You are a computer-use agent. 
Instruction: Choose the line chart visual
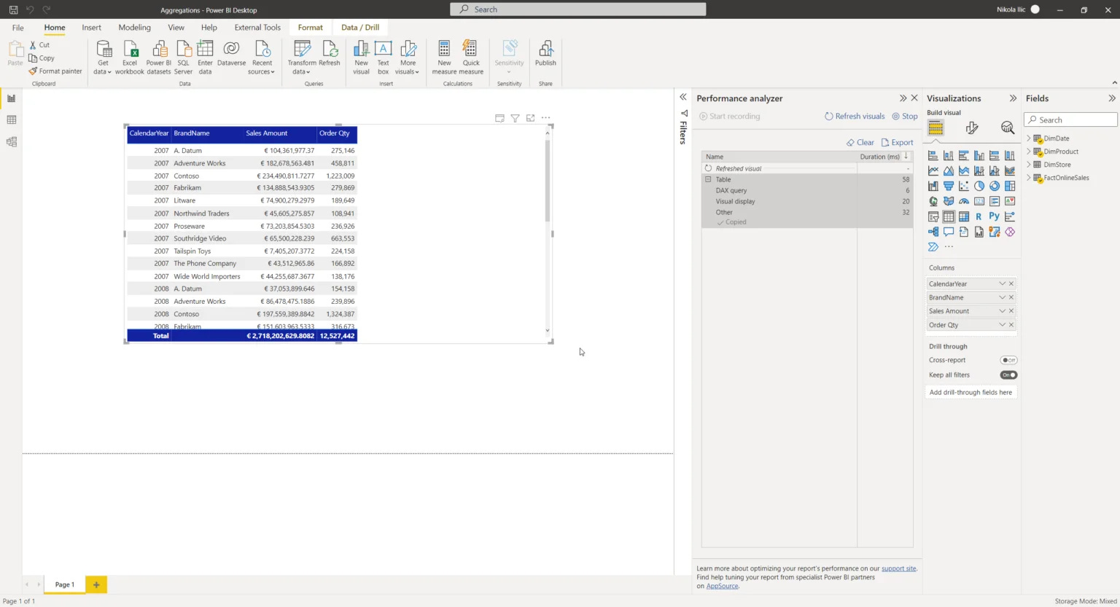(x=933, y=171)
